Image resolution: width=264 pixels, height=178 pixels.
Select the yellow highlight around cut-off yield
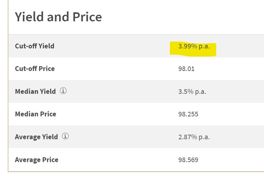pyautogui.click(x=193, y=49)
